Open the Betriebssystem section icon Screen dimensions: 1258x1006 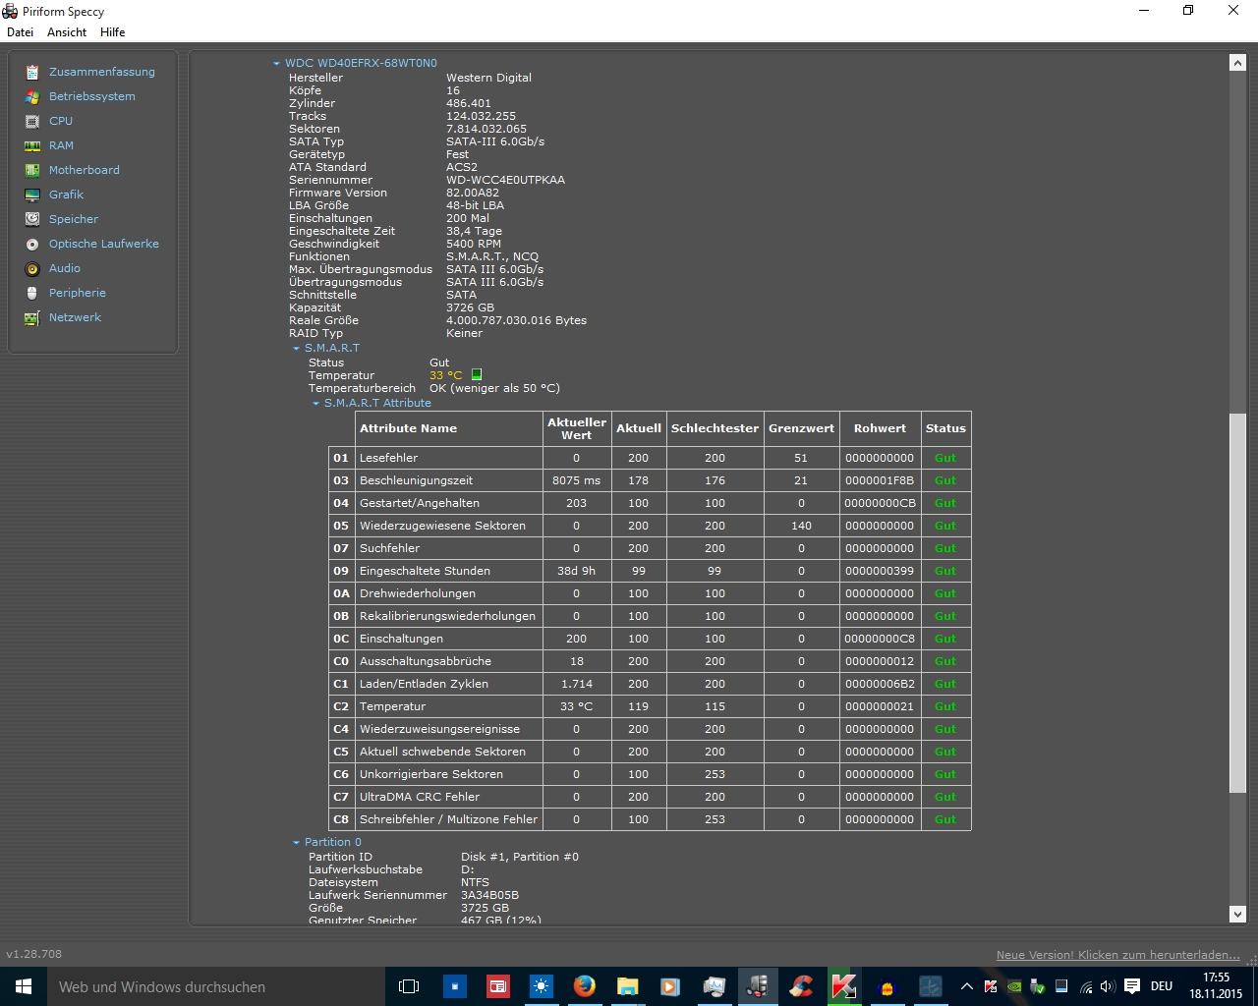click(x=32, y=96)
